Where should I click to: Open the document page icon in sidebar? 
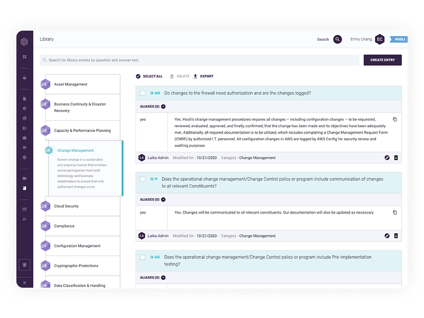tap(24, 99)
